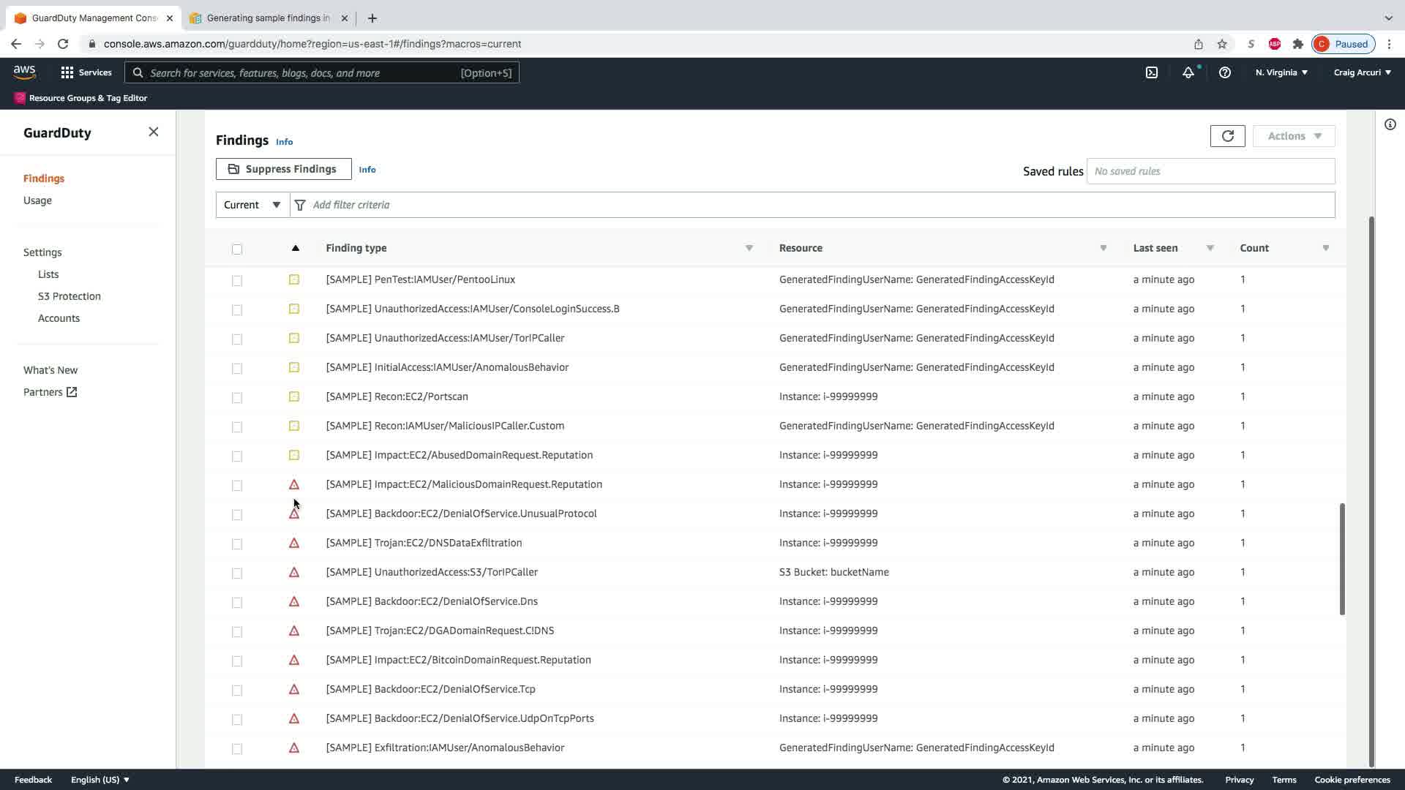The width and height of the screenshot is (1405, 790).
Task: Click the refresh findings icon button
Action: [x=1227, y=136]
